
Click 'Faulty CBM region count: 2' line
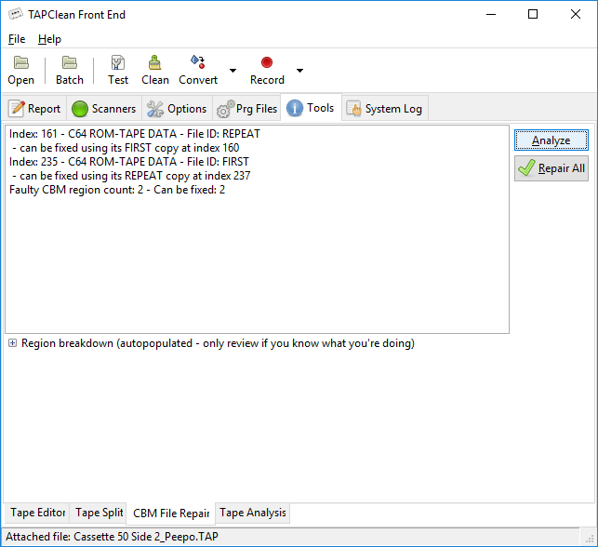click(x=117, y=190)
